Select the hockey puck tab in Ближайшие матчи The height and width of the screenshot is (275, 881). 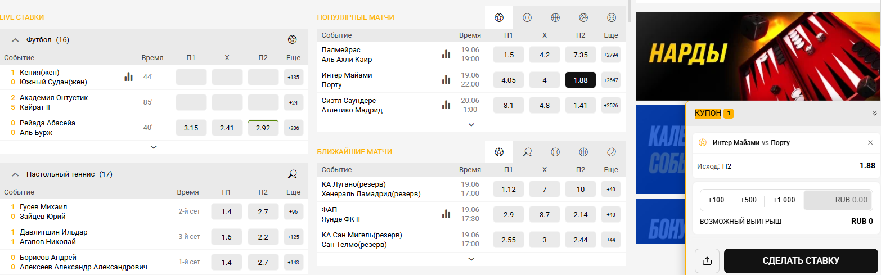point(612,152)
